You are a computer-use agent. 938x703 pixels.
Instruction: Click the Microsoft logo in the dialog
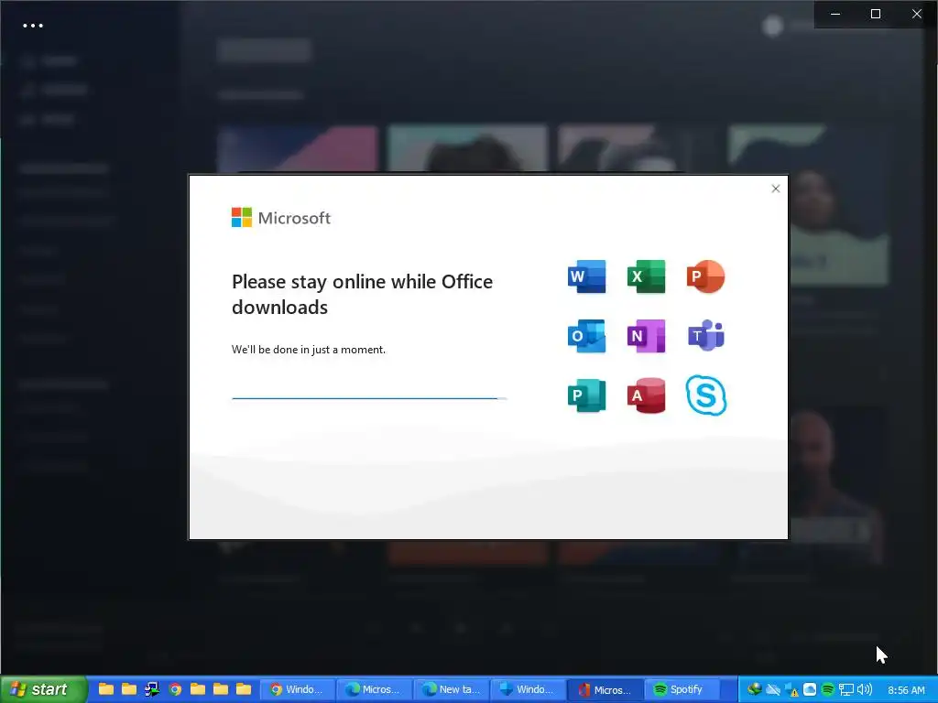point(280,218)
